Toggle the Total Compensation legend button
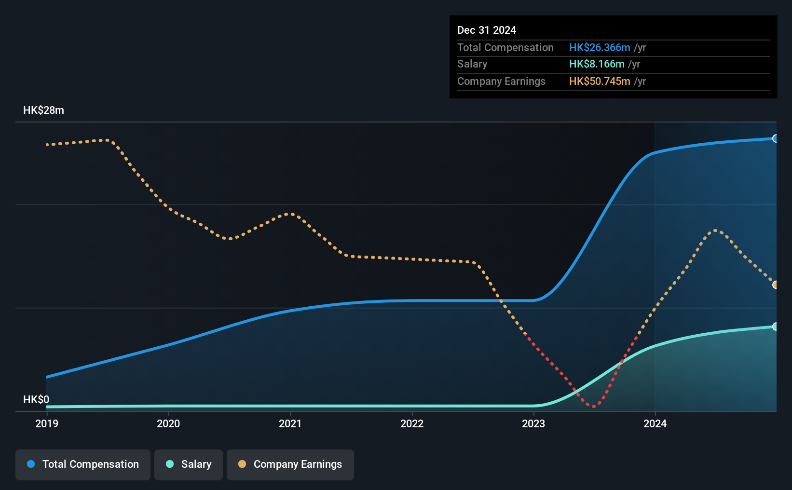This screenshot has height=490, width=792. click(83, 464)
